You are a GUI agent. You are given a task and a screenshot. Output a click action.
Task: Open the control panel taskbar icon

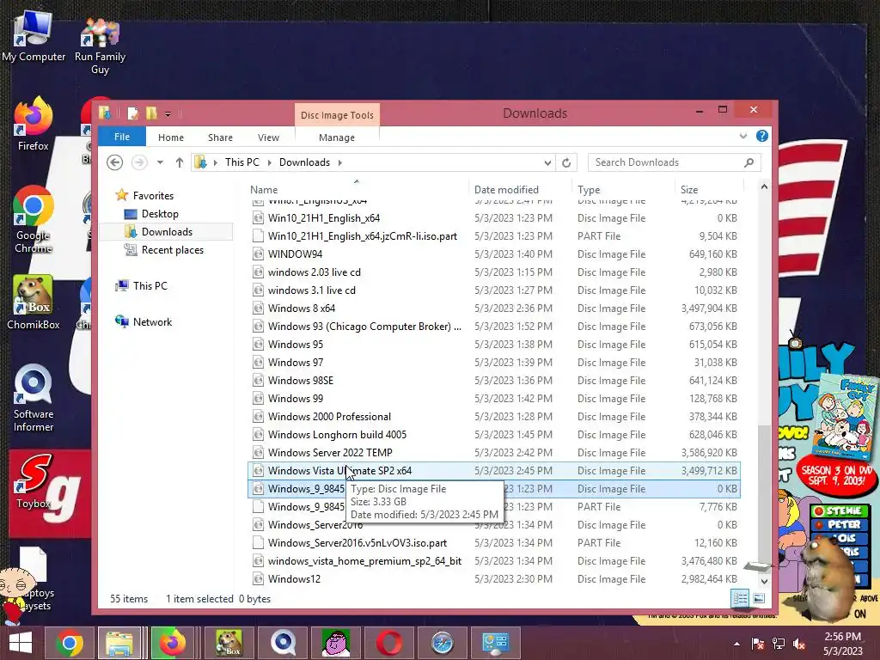(x=496, y=643)
